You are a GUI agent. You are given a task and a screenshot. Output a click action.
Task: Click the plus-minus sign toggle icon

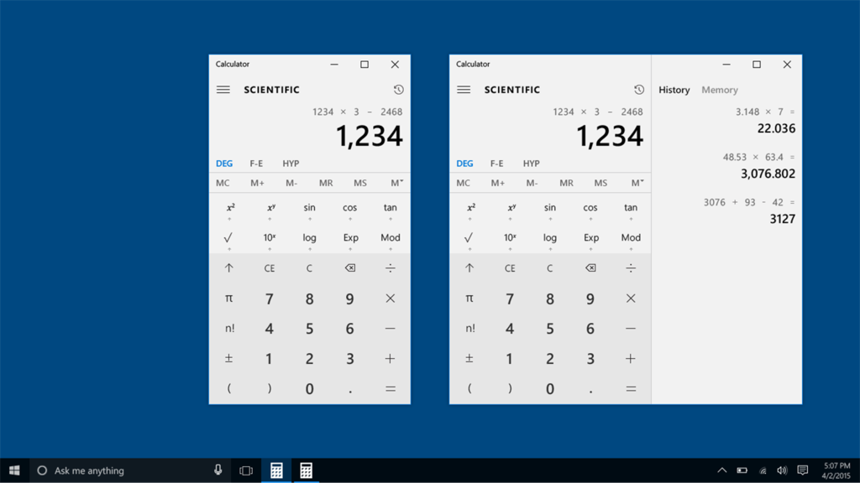click(229, 358)
